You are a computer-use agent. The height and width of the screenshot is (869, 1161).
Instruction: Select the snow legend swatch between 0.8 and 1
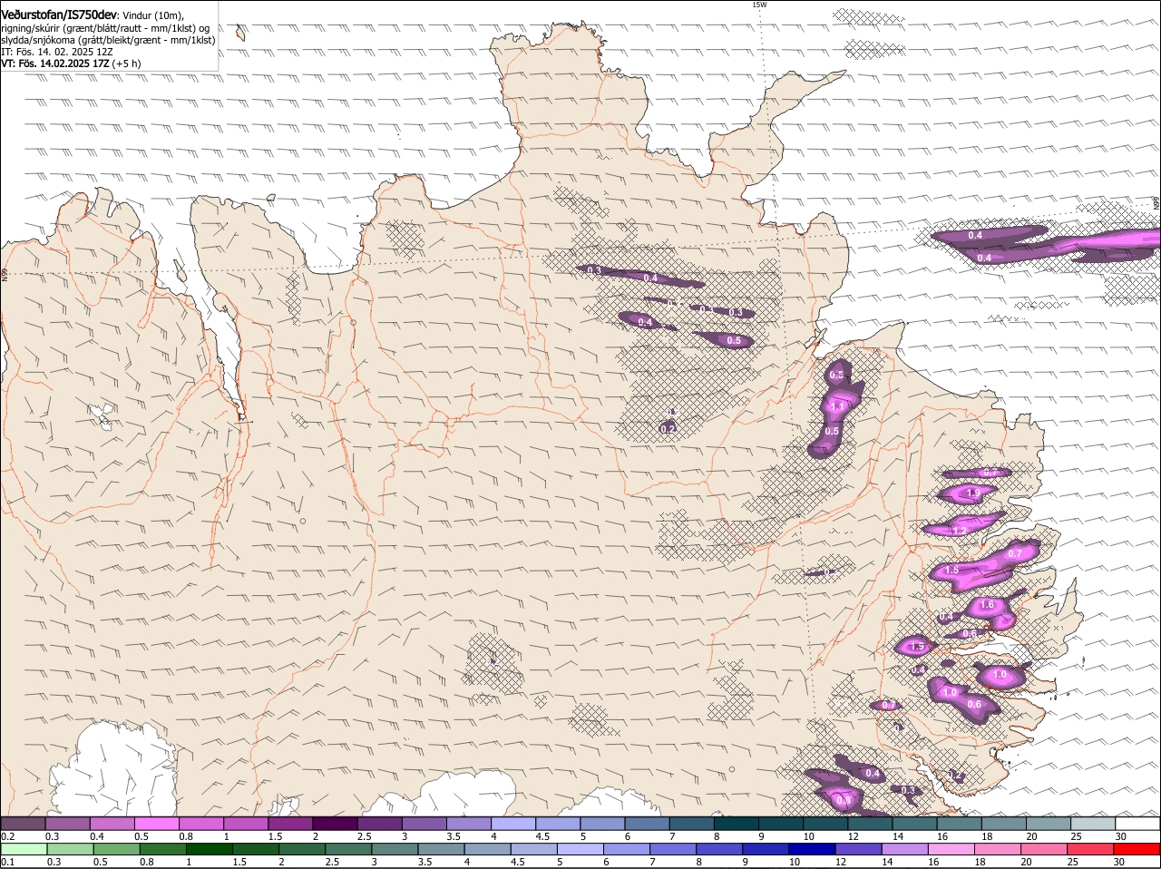(x=200, y=824)
